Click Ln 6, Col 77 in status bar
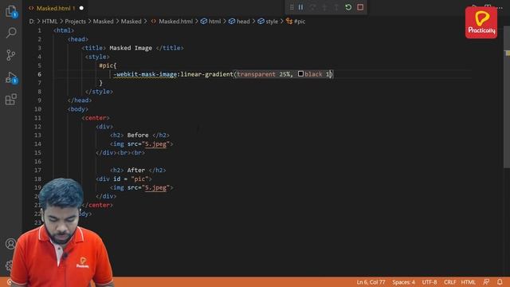510x287 pixels. [371, 282]
